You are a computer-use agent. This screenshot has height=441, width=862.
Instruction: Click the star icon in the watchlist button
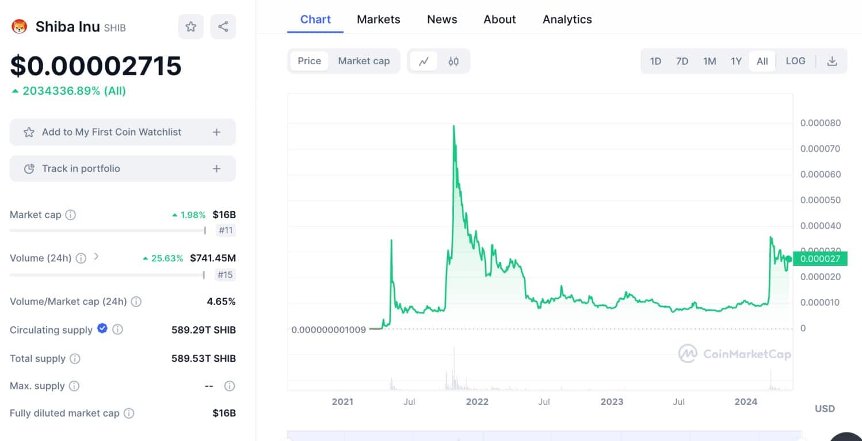click(x=29, y=132)
